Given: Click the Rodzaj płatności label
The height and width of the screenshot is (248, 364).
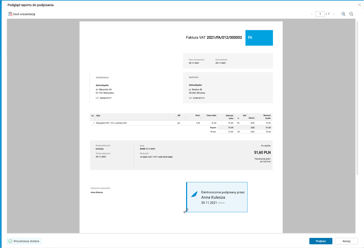Looking at the screenshot, I should pos(103,145).
